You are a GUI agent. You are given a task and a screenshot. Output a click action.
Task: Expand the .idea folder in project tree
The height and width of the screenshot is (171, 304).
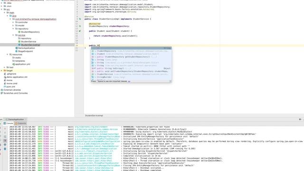click(1, 3)
